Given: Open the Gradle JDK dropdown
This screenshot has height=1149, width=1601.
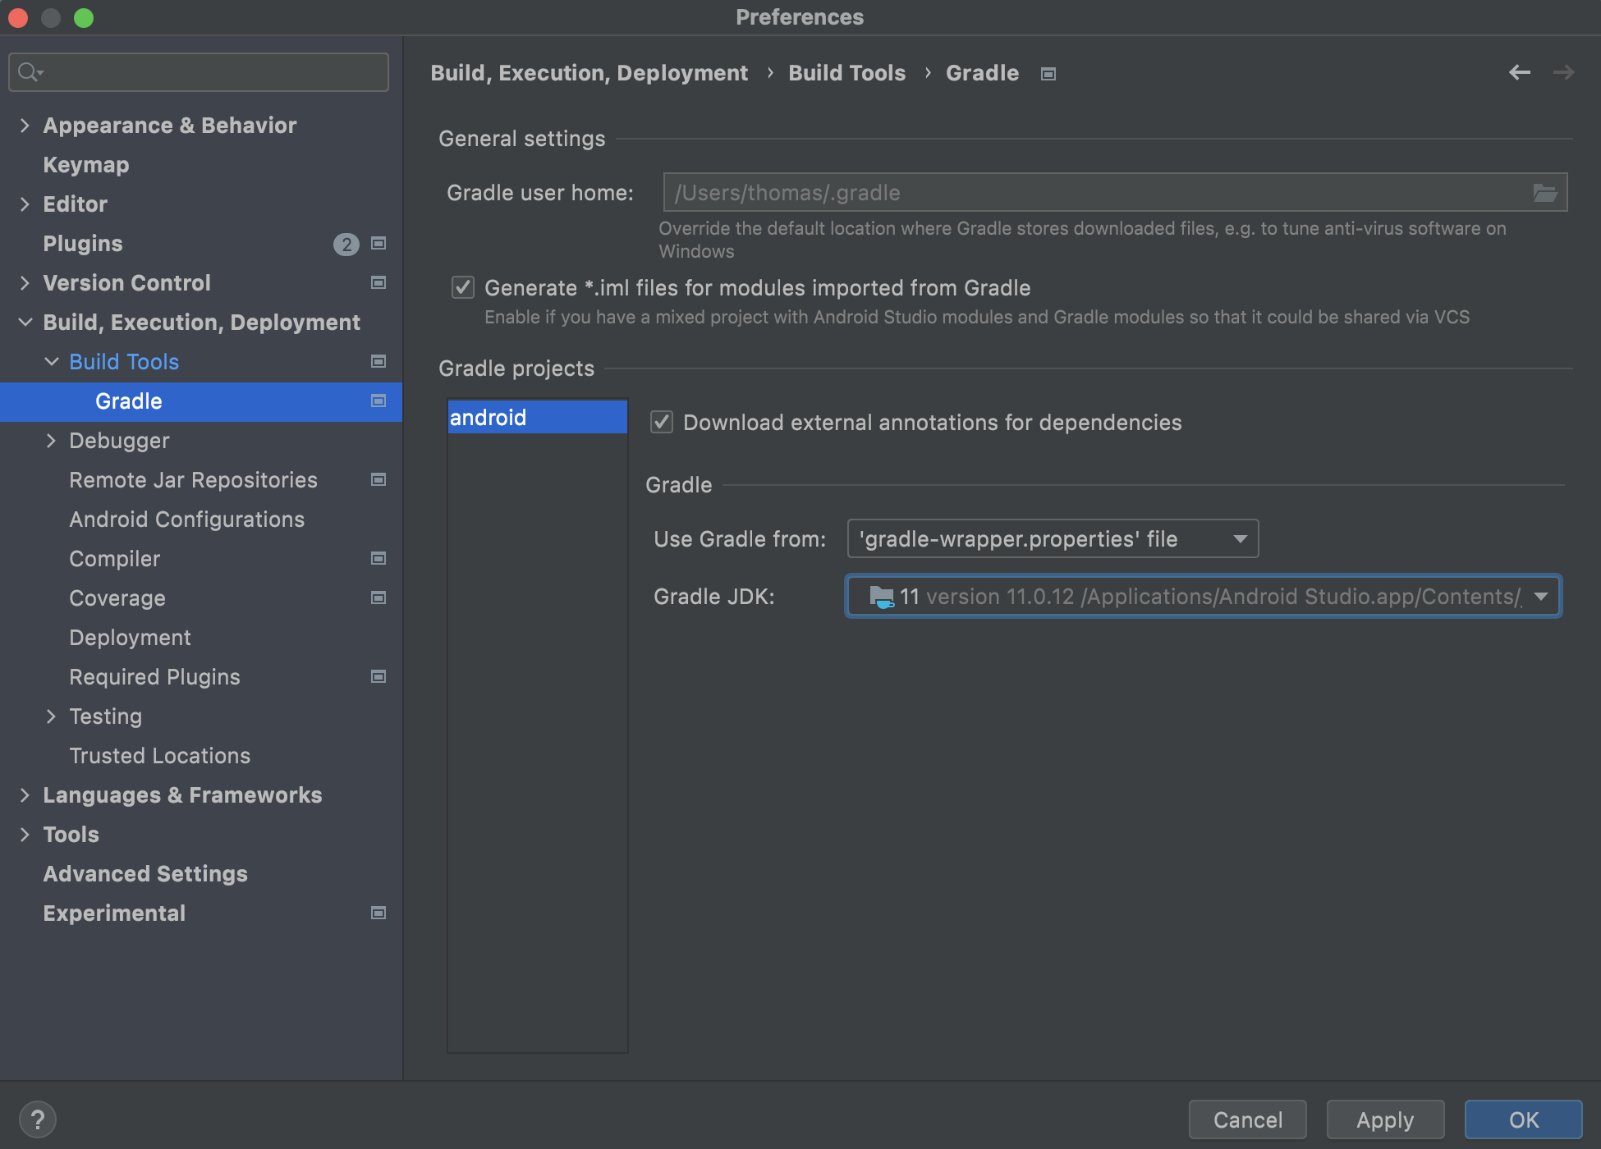Looking at the screenshot, I should coord(1541,597).
